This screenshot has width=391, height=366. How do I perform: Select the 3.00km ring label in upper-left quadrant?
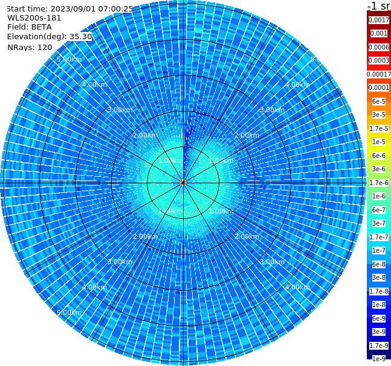(120, 110)
